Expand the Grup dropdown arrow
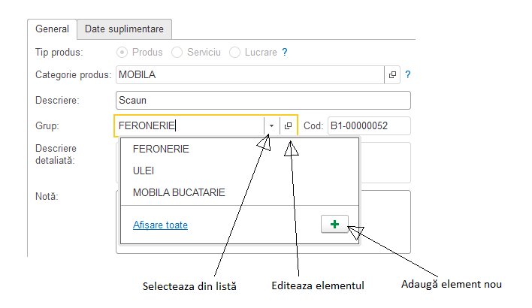Image resolution: width=532 pixels, height=308 pixels. coord(271,126)
